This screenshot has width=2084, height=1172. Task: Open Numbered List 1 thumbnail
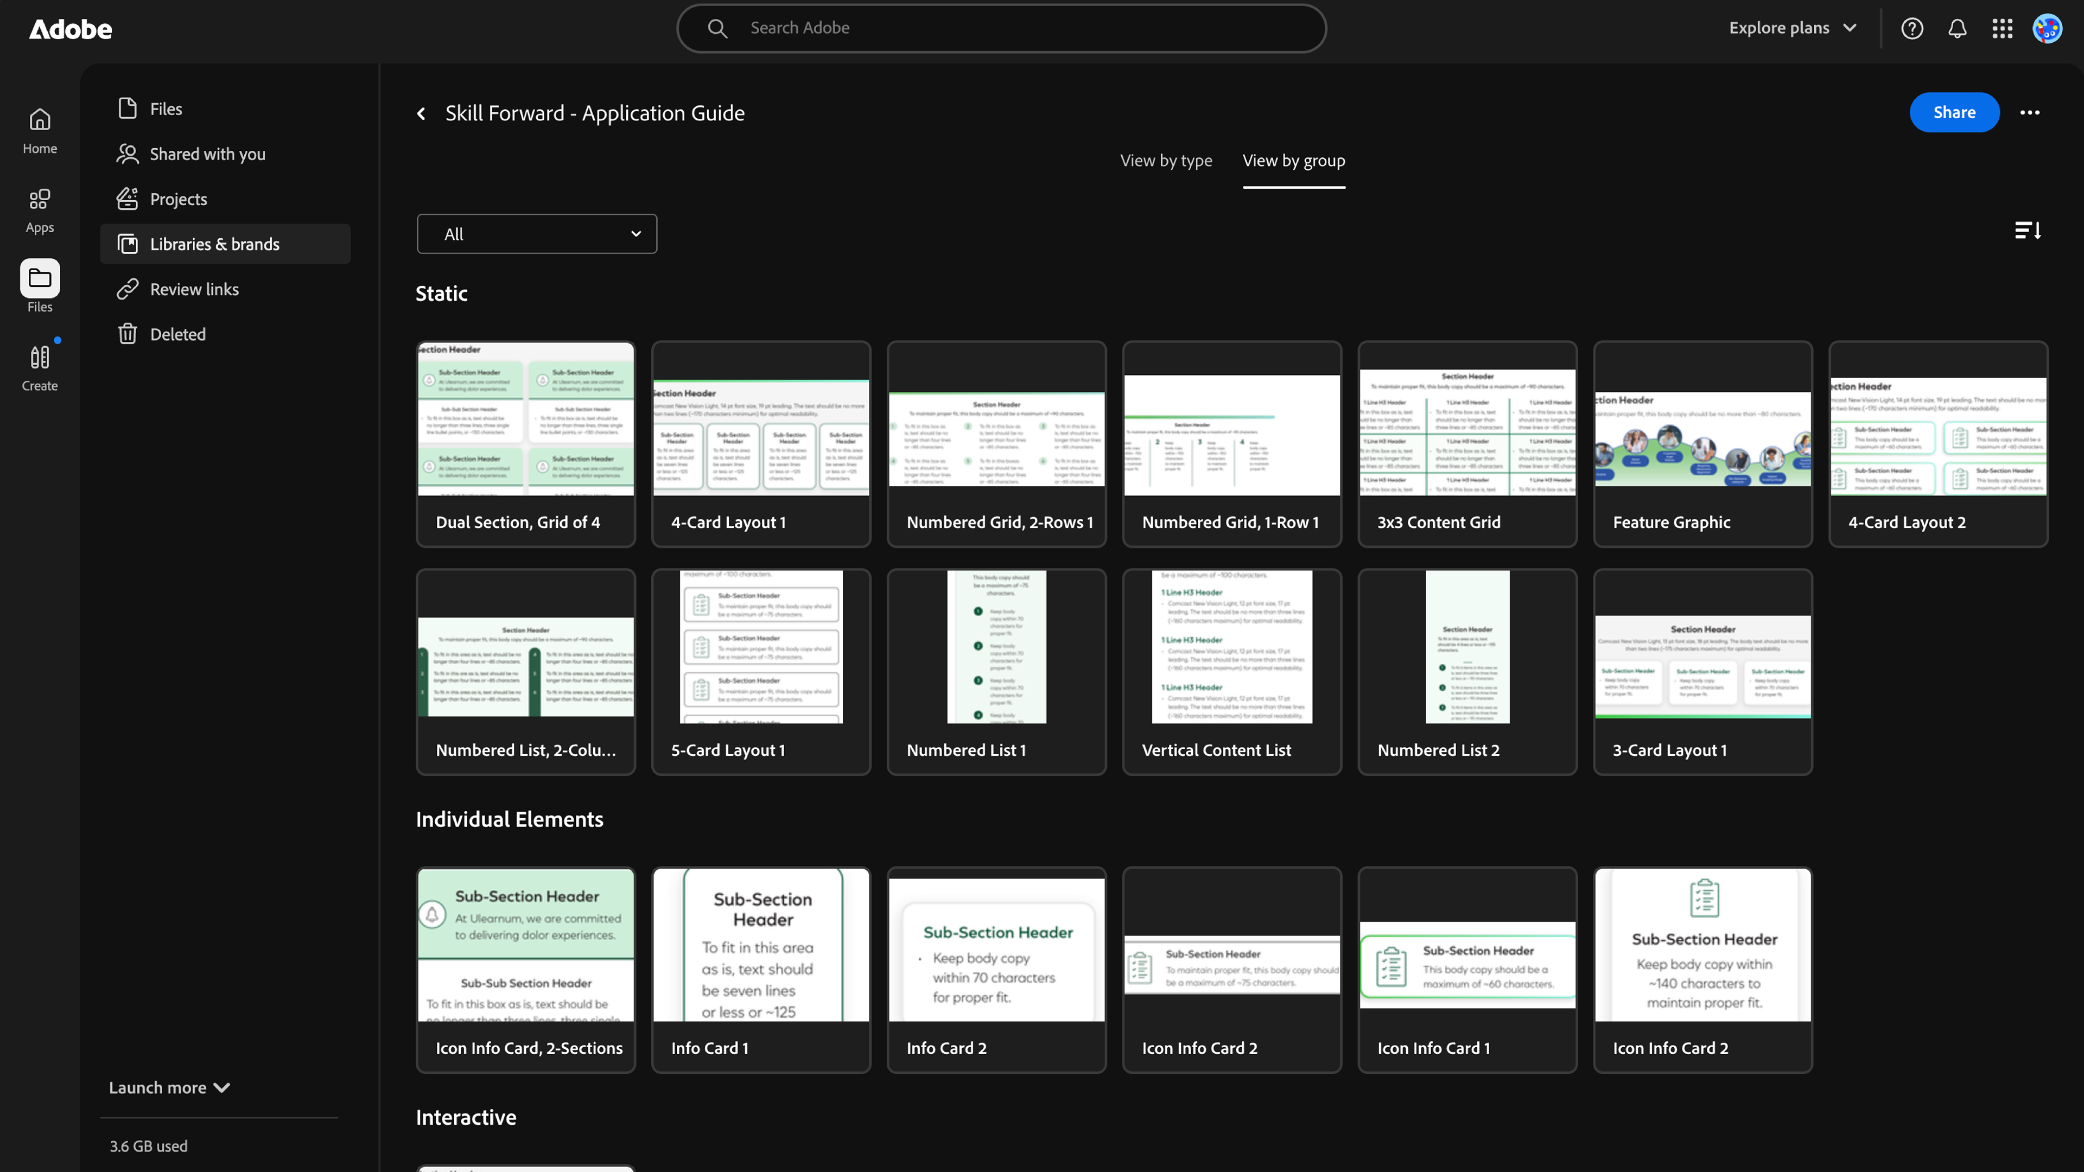997,647
